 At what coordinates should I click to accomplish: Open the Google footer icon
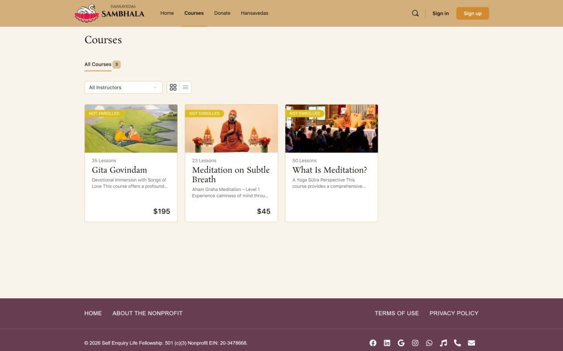click(x=401, y=343)
